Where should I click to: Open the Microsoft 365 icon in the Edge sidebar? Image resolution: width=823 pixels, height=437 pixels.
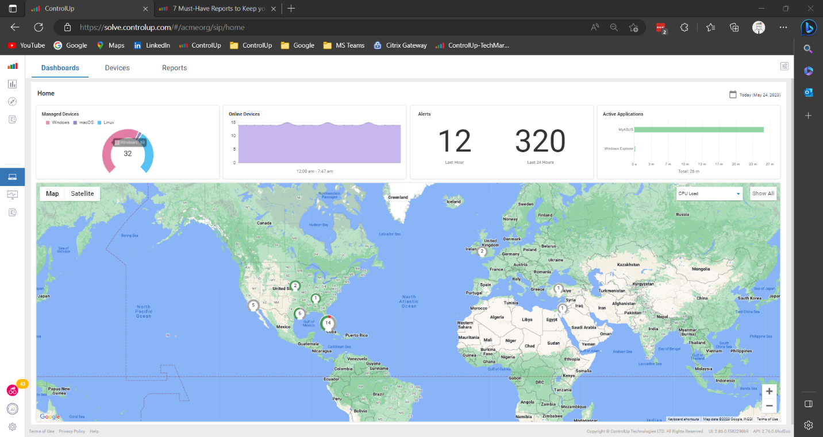[808, 71]
